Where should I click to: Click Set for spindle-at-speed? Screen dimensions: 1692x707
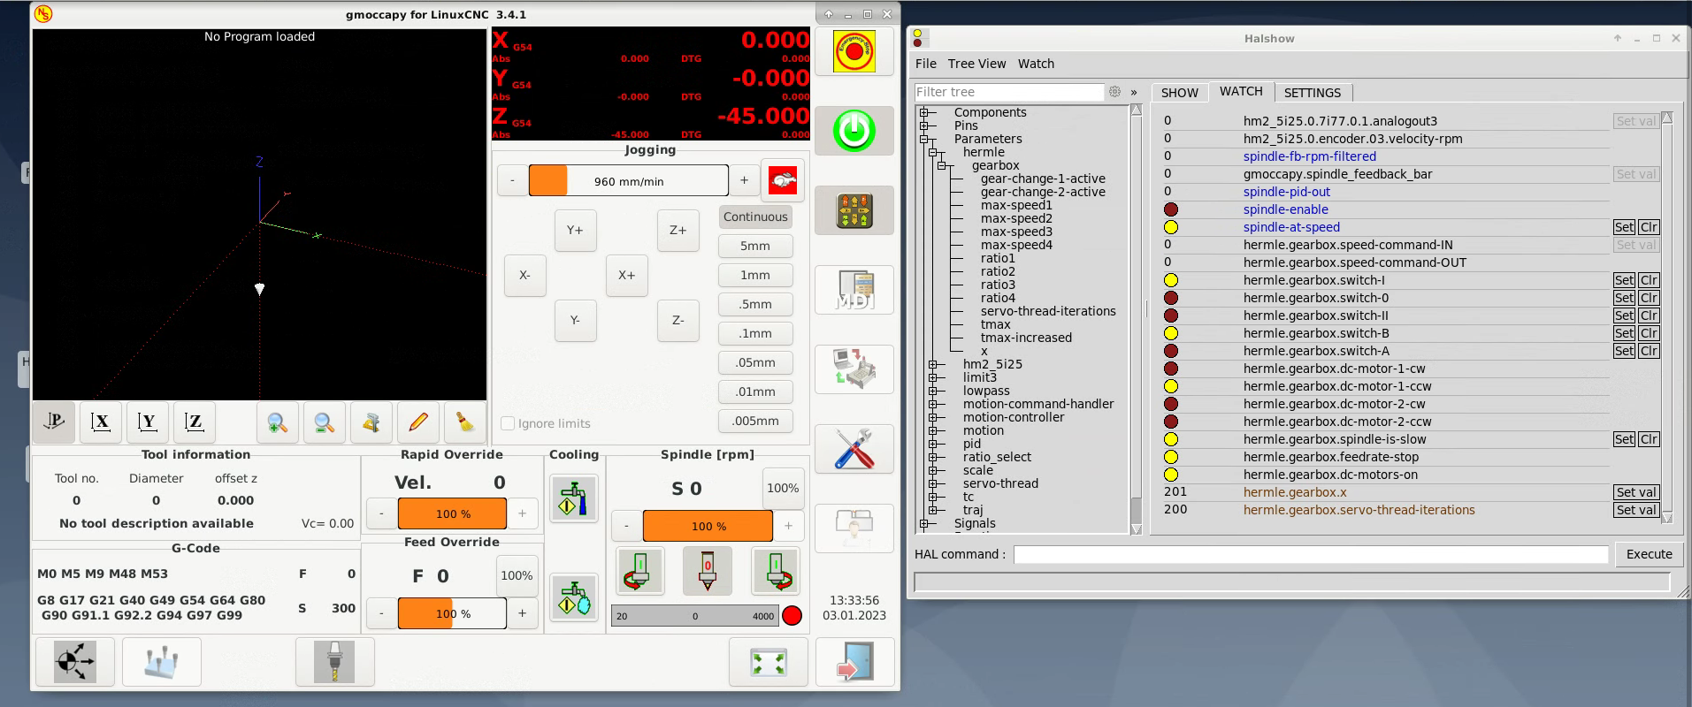pos(1624,227)
